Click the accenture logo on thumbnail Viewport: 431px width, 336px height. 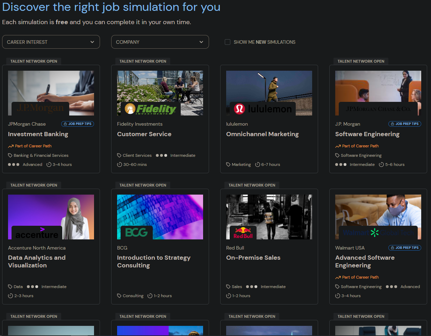pyautogui.click(x=37, y=233)
